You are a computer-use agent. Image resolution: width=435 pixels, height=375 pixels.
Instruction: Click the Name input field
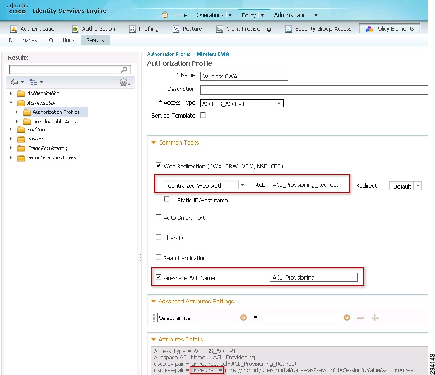[244, 76]
